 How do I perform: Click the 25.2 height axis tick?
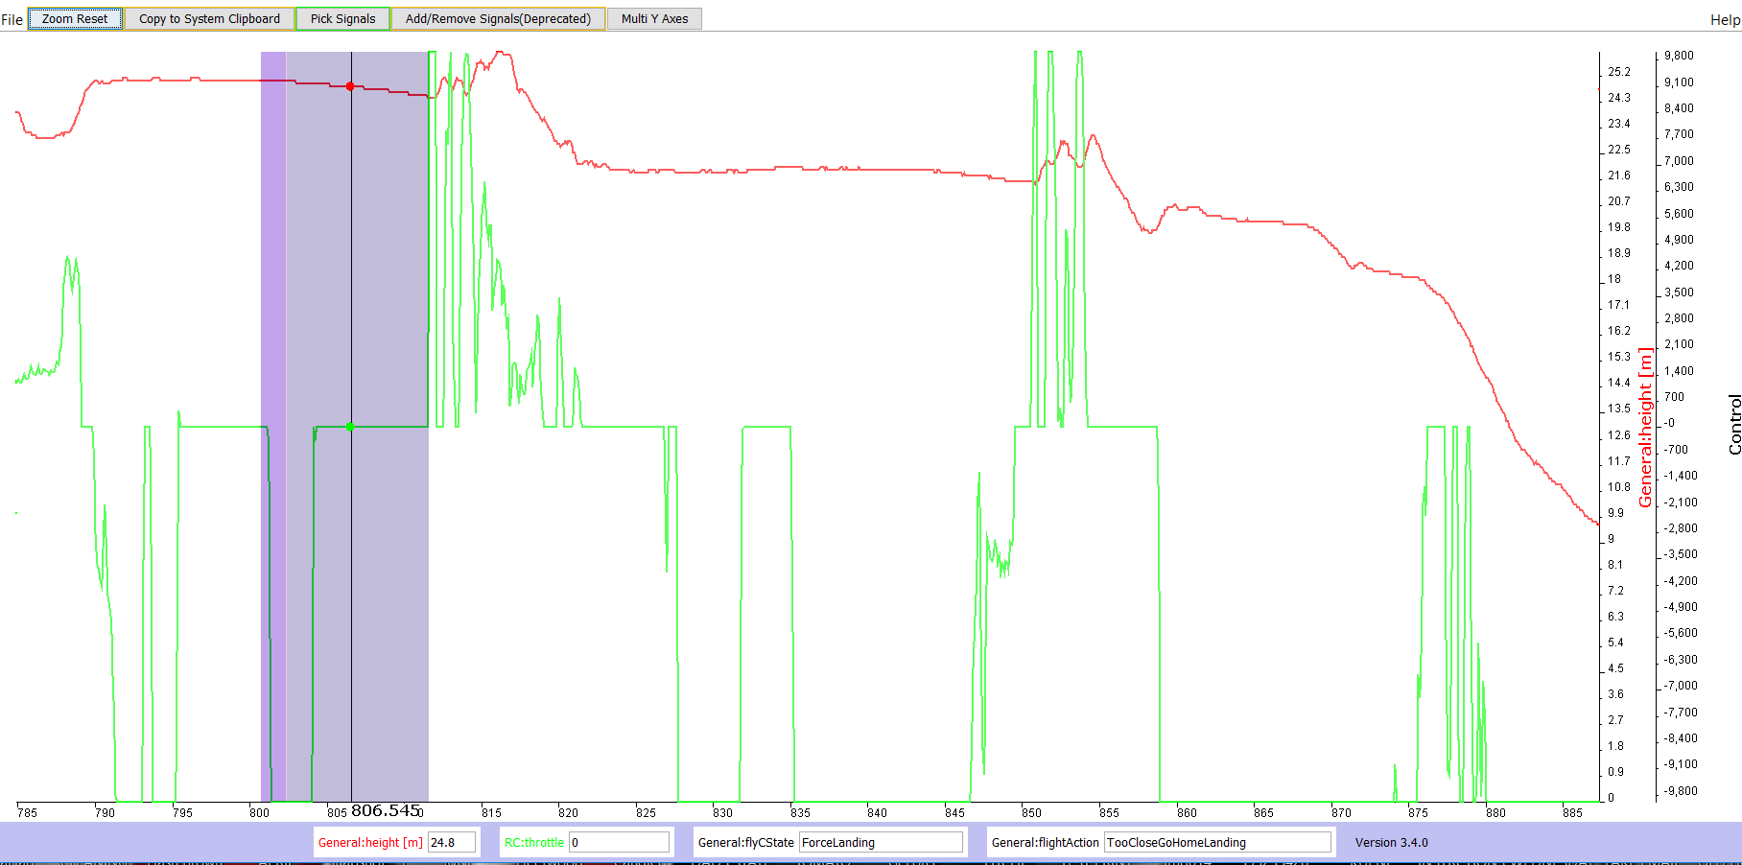1619,72
